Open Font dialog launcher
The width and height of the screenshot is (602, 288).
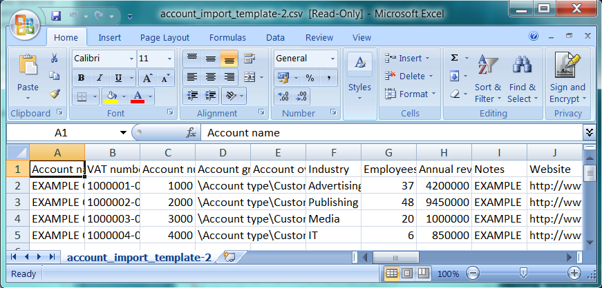point(170,112)
